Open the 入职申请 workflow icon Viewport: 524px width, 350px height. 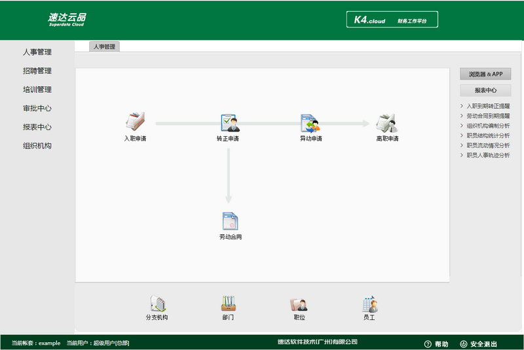(135, 122)
